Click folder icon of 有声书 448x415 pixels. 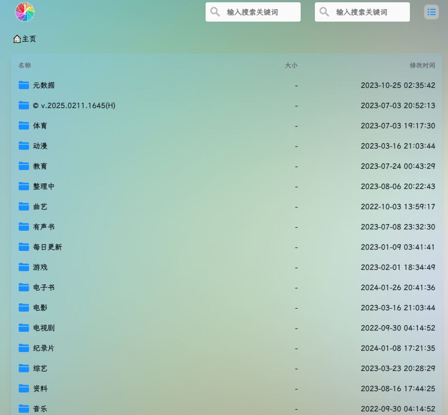coord(24,227)
